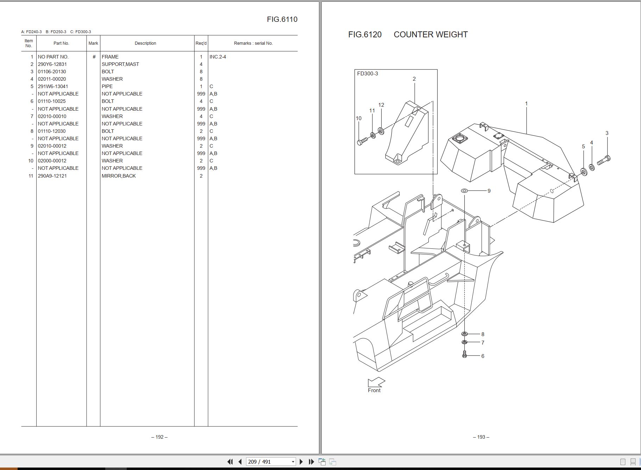Click the go-to-previous-view icon
The image size is (641, 470).
point(322,462)
